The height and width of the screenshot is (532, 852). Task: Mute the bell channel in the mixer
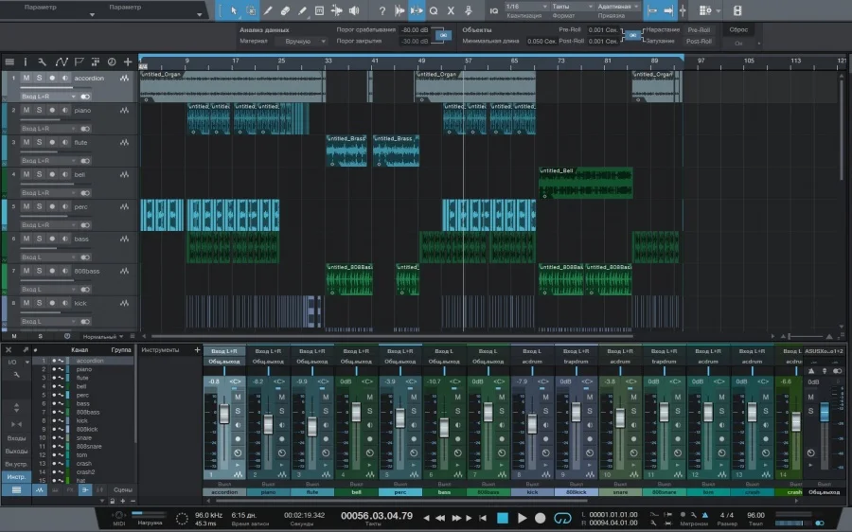pyautogui.click(x=369, y=397)
